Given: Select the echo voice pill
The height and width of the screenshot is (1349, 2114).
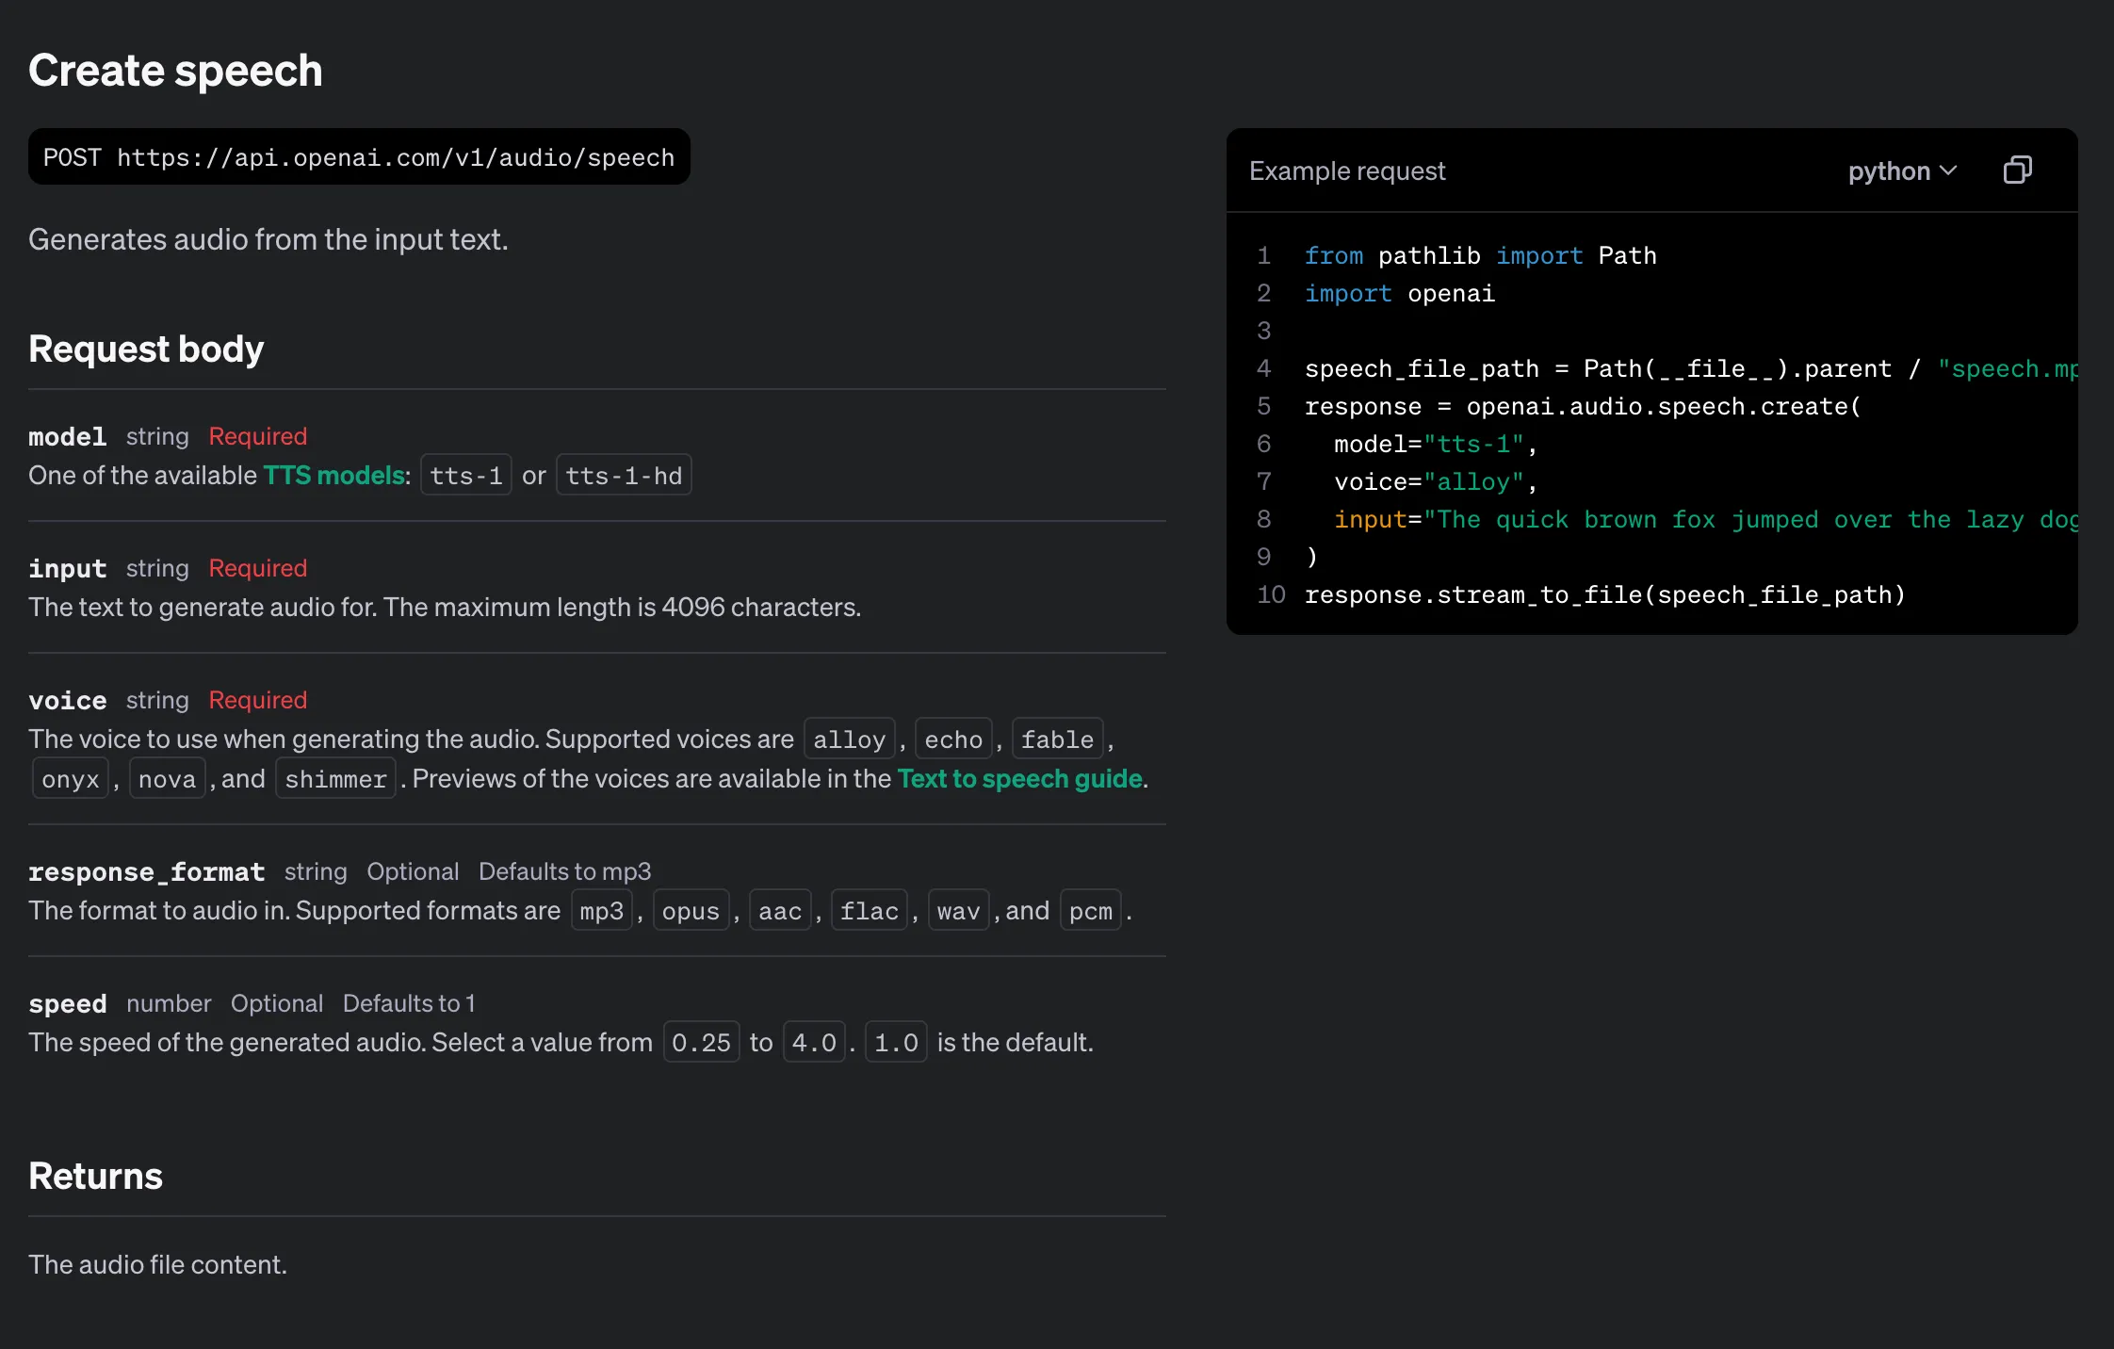Looking at the screenshot, I should click(953, 739).
